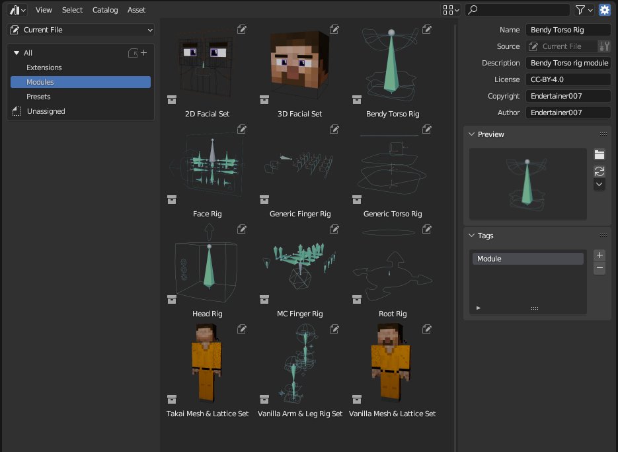Click edit icon on 3D Facial Set
This screenshot has width=618, height=452.
334,29
